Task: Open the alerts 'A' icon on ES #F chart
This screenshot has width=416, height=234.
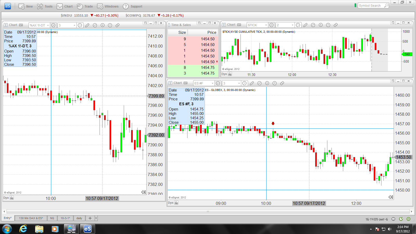Action: (275, 83)
